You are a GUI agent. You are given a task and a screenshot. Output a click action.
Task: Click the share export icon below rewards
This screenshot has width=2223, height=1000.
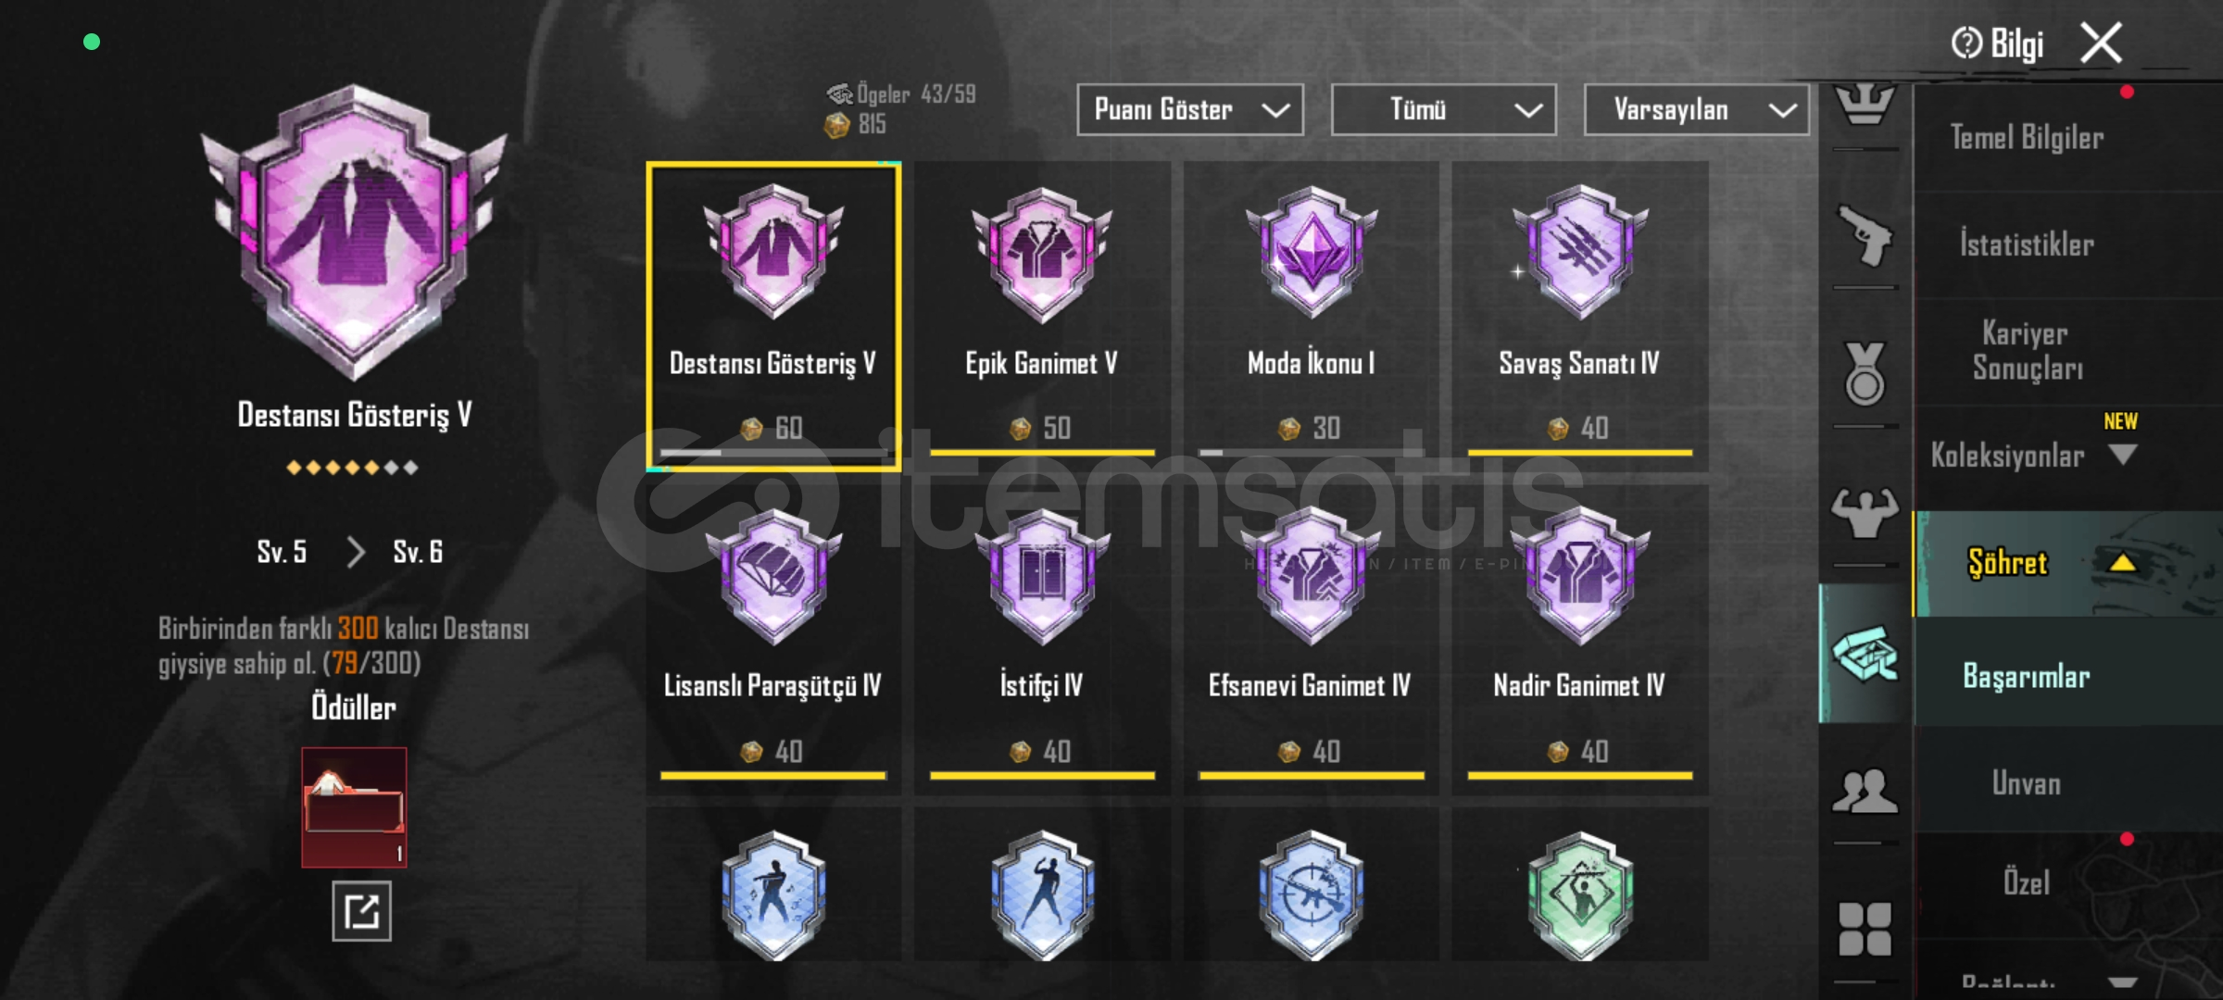[361, 911]
